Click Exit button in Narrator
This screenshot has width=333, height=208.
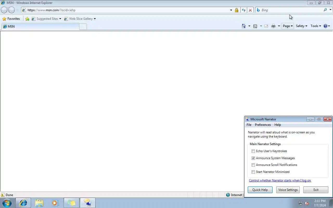[x=316, y=190]
